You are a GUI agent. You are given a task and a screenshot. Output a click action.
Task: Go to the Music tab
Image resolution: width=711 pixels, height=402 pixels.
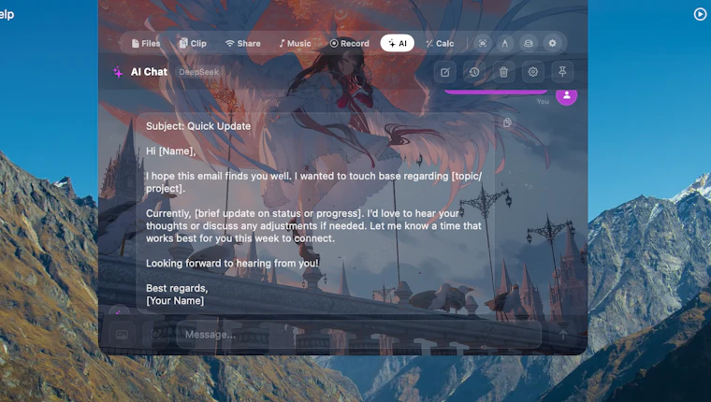pyautogui.click(x=295, y=44)
